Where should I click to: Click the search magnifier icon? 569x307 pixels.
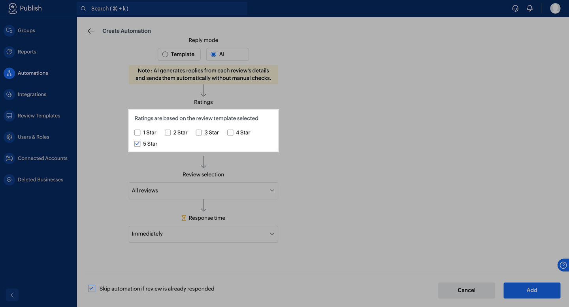83,8
